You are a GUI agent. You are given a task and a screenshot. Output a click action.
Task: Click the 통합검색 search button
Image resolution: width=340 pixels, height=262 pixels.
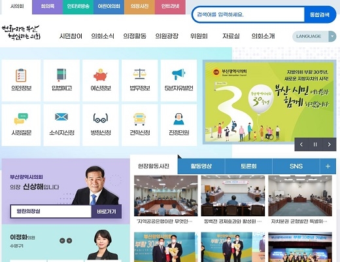320,14
